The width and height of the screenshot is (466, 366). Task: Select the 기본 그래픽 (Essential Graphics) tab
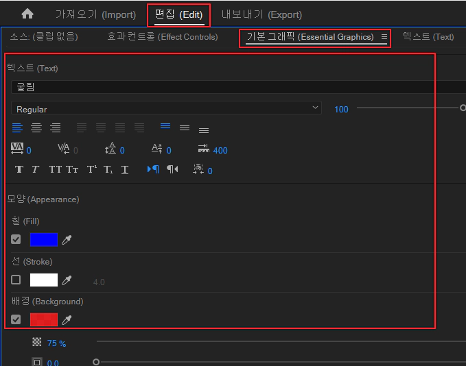tap(310, 37)
